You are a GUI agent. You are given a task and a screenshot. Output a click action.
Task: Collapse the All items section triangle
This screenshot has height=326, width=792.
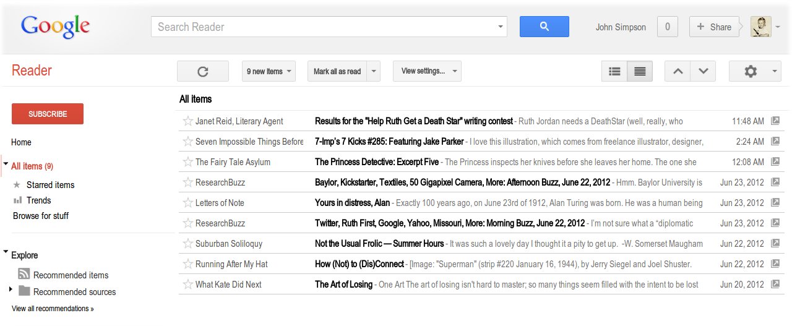click(6, 165)
